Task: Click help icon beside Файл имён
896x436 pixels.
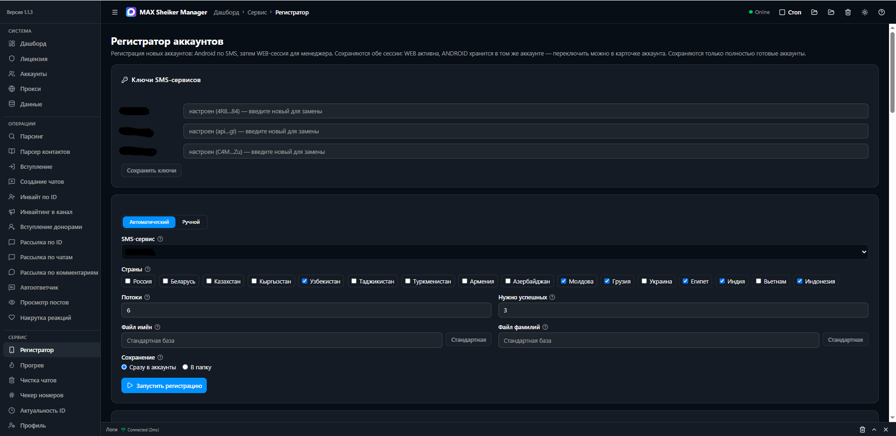Action: [157, 327]
